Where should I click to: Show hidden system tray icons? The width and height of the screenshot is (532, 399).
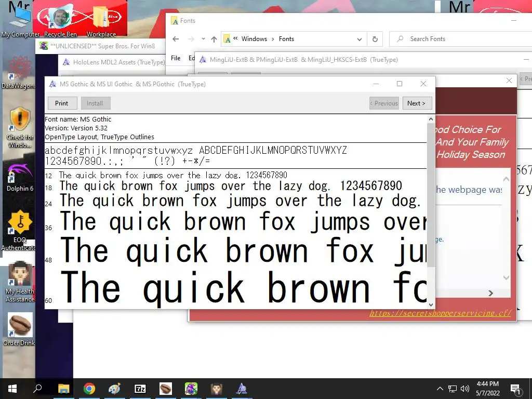(440, 389)
